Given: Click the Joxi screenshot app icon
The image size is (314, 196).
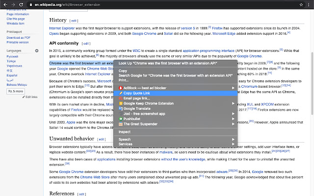Looking at the screenshot, I should (x=121, y=114).
